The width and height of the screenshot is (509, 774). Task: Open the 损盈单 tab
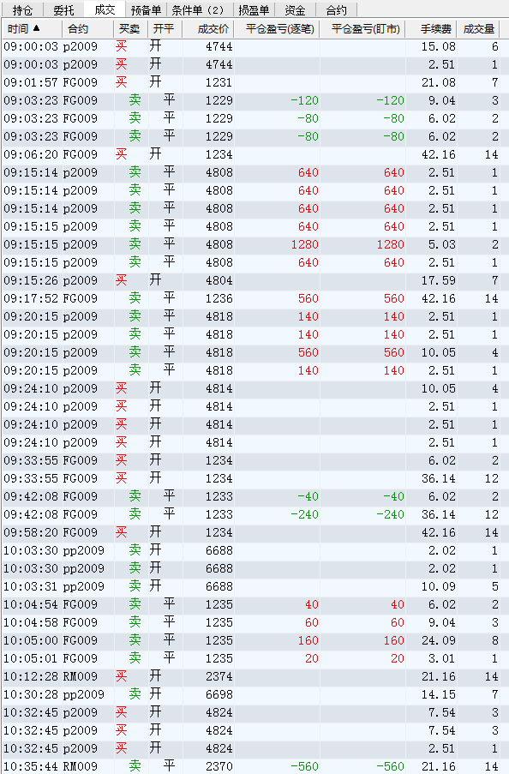(254, 10)
